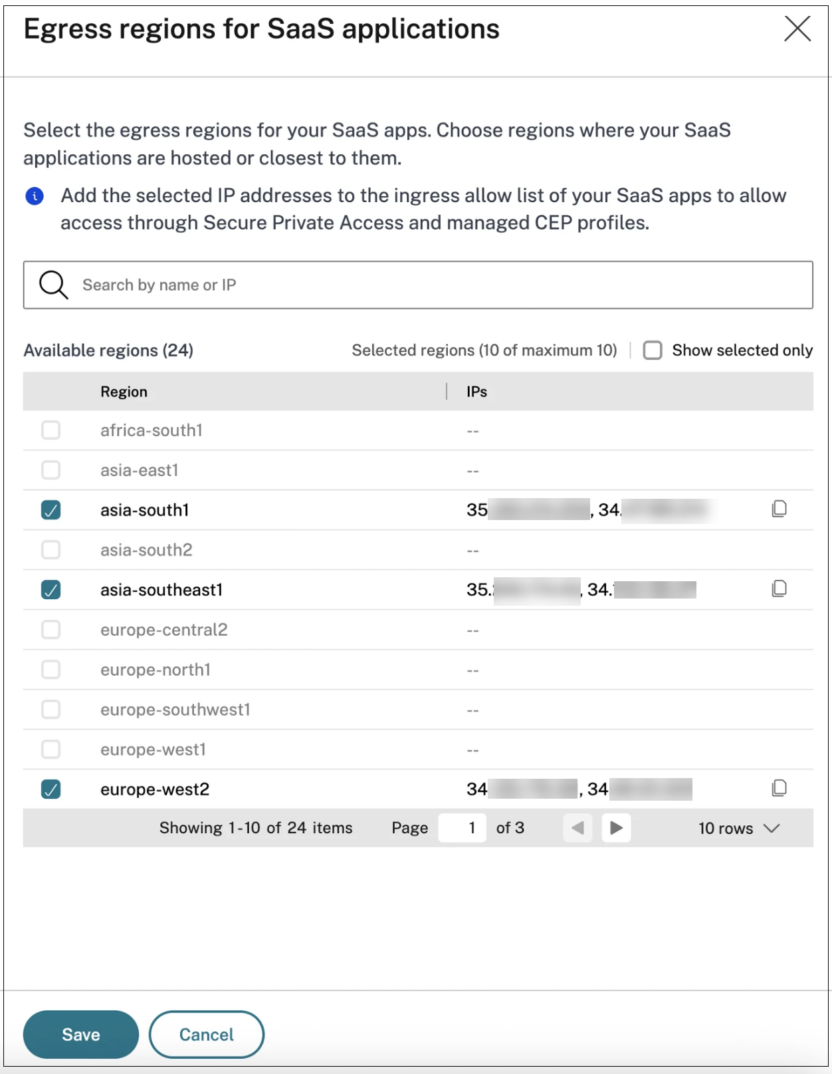Expand rows-per-page chevron arrow
This screenshot has width=832, height=1074.
772,828
